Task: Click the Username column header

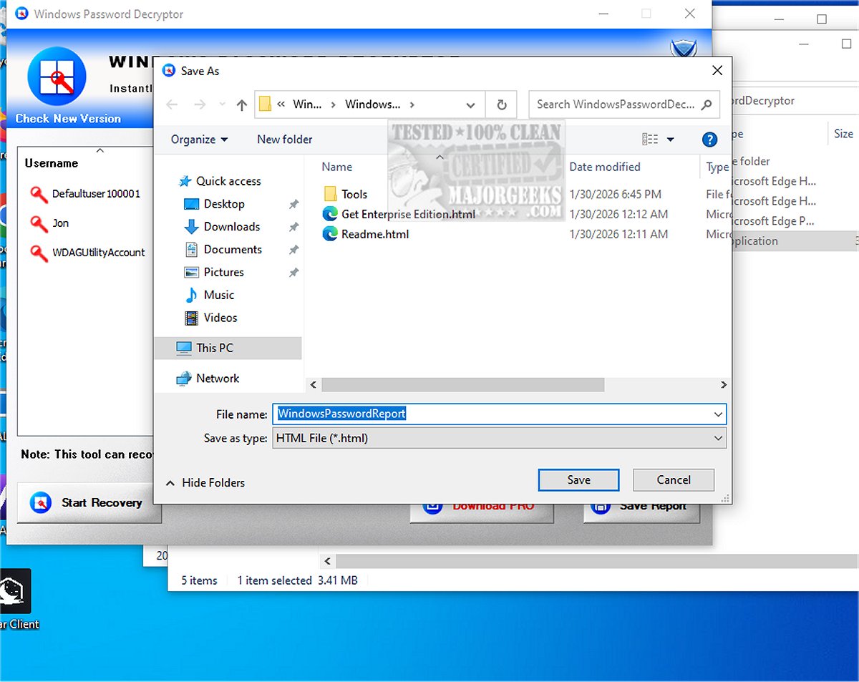Action: point(52,163)
